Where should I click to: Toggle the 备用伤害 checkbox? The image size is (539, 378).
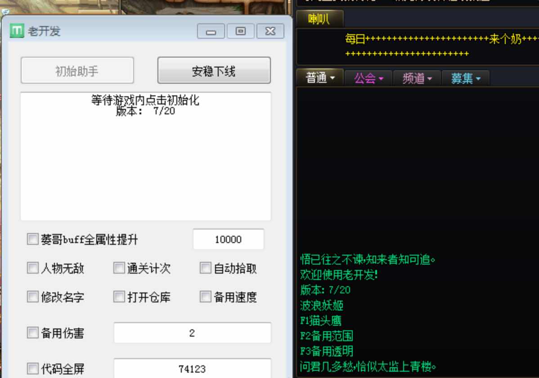pyautogui.click(x=33, y=333)
